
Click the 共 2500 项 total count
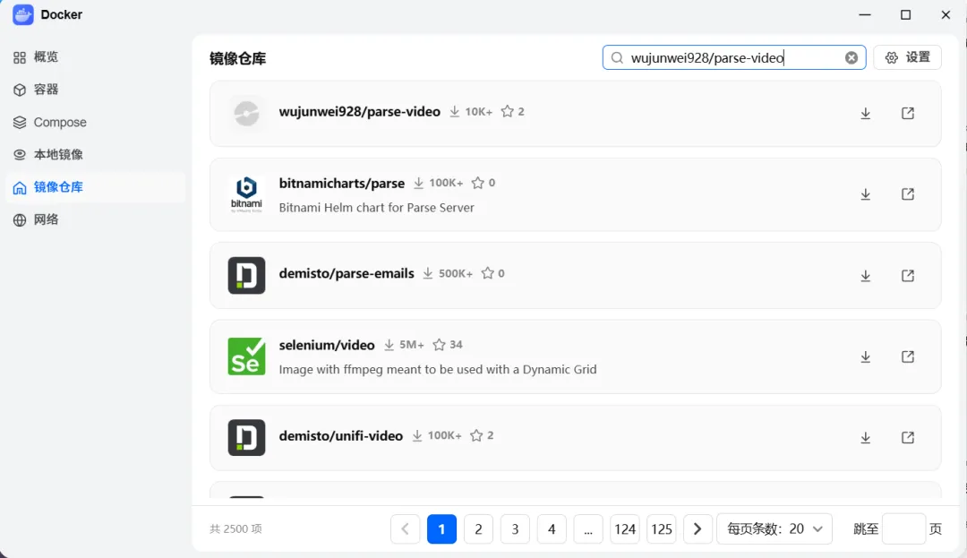[235, 529]
